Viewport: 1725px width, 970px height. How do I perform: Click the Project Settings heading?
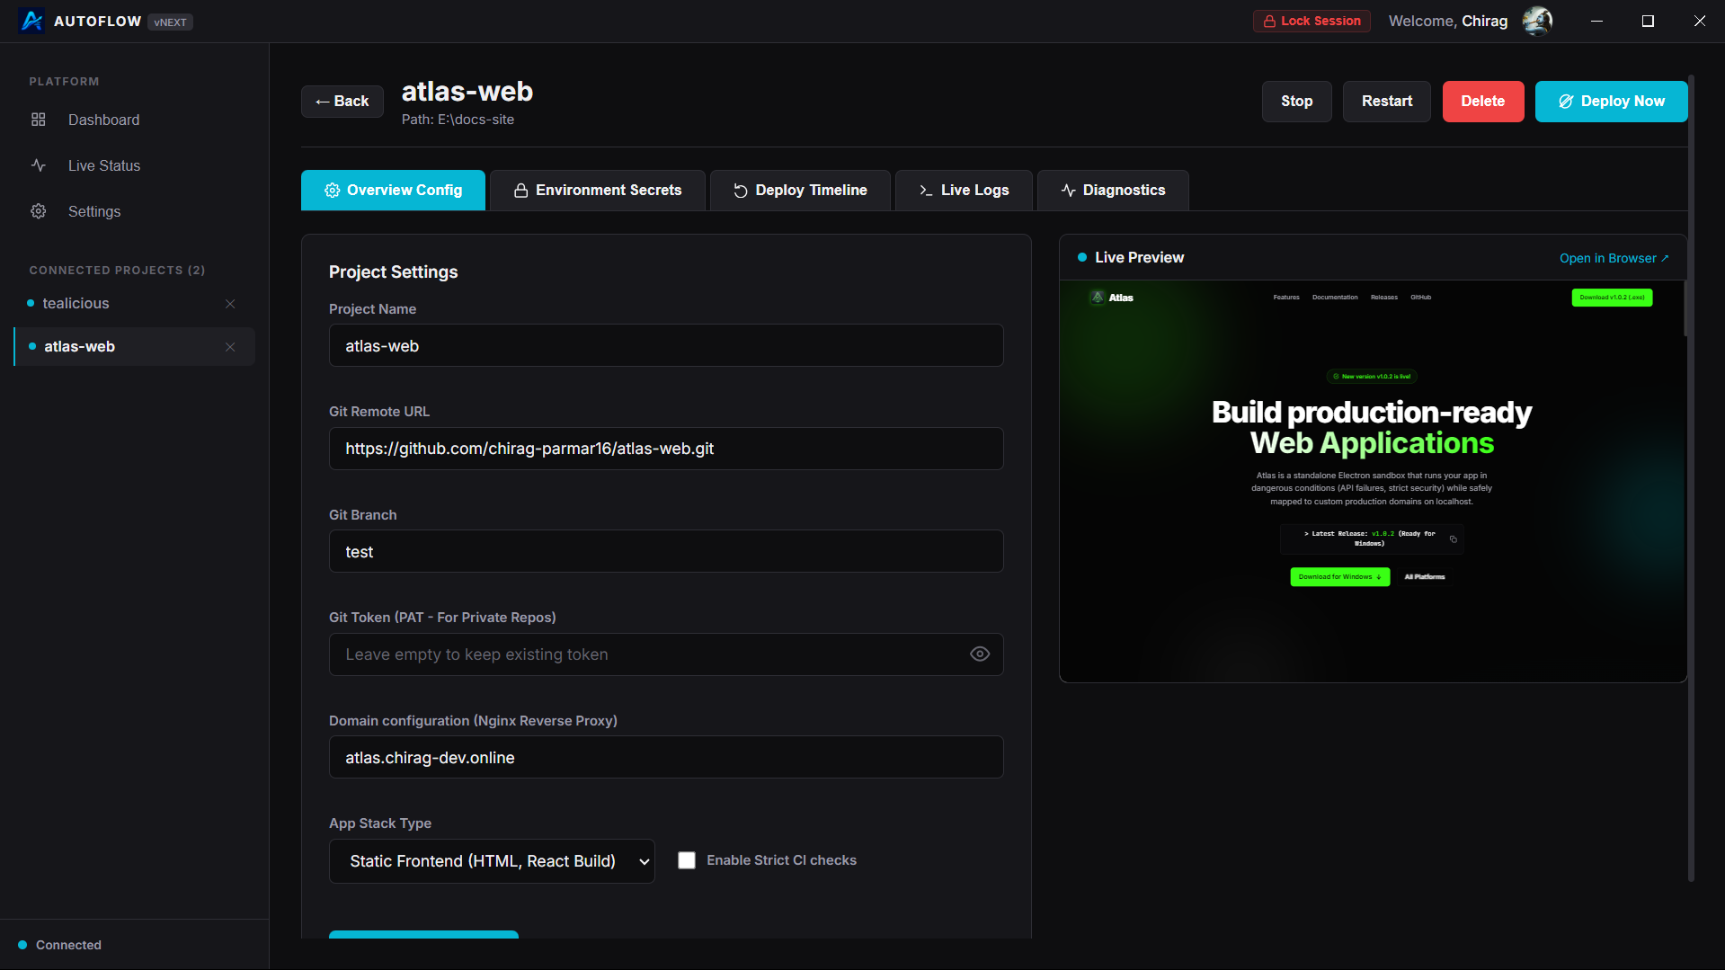(x=393, y=272)
